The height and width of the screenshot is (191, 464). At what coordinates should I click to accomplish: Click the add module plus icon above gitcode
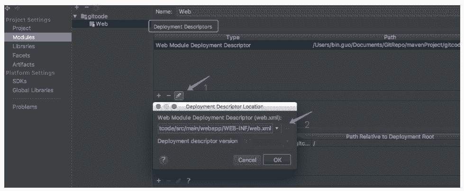77,8
